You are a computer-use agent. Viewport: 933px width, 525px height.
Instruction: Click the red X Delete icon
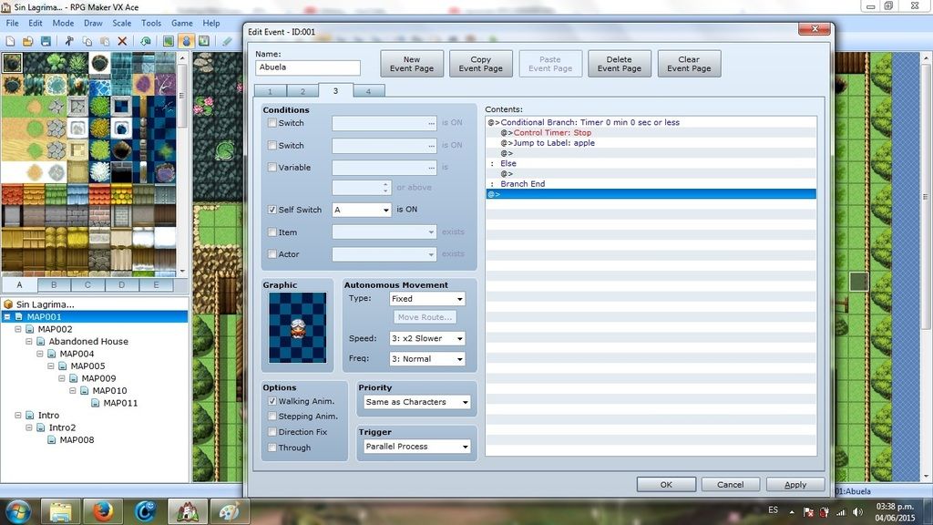(x=123, y=41)
